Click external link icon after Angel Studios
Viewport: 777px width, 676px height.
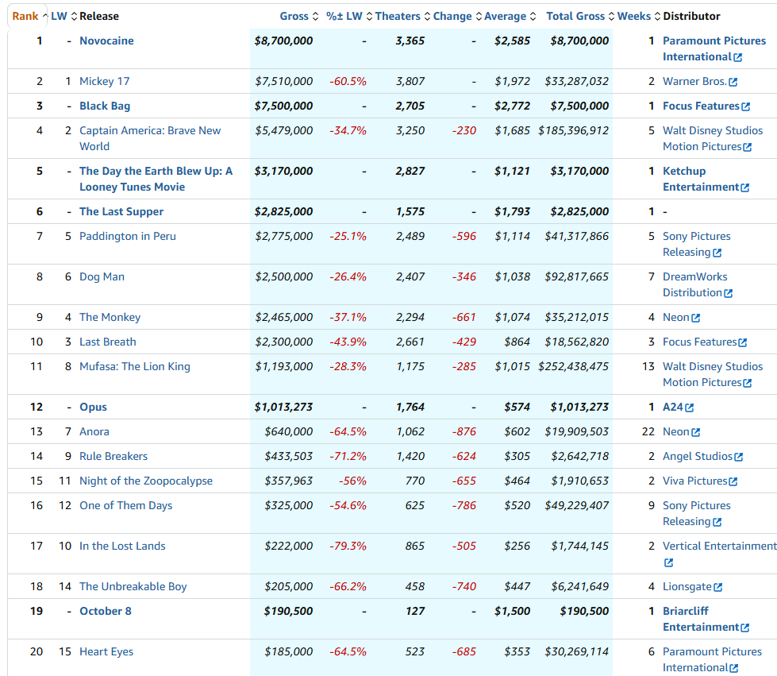(738, 457)
